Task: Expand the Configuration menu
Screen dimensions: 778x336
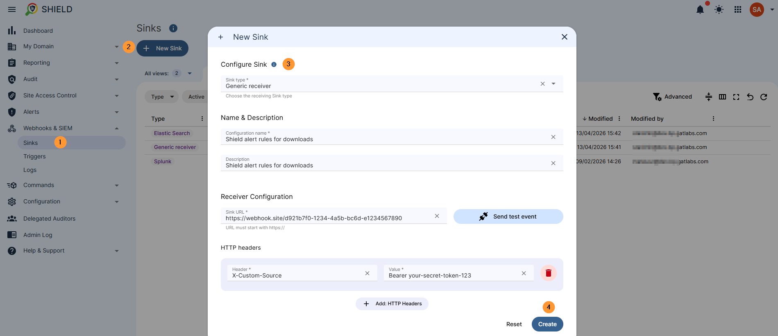Action: click(117, 202)
